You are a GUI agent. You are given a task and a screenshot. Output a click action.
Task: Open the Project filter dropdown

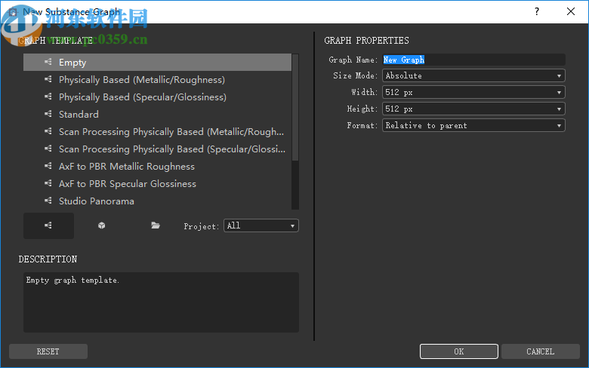(x=261, y=225)
